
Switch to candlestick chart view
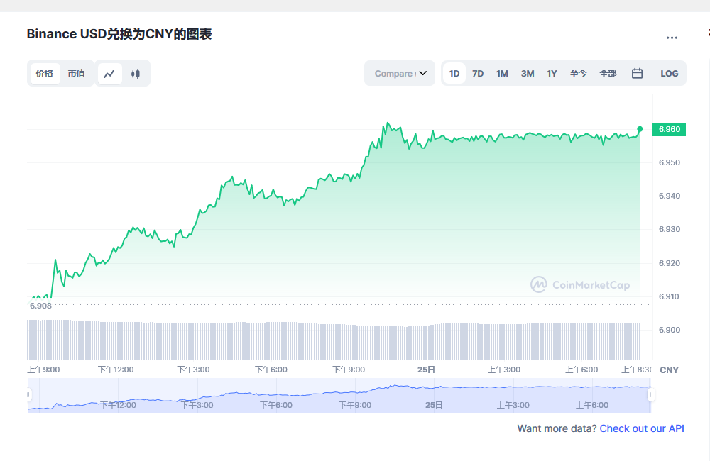[x=136, y=74]
